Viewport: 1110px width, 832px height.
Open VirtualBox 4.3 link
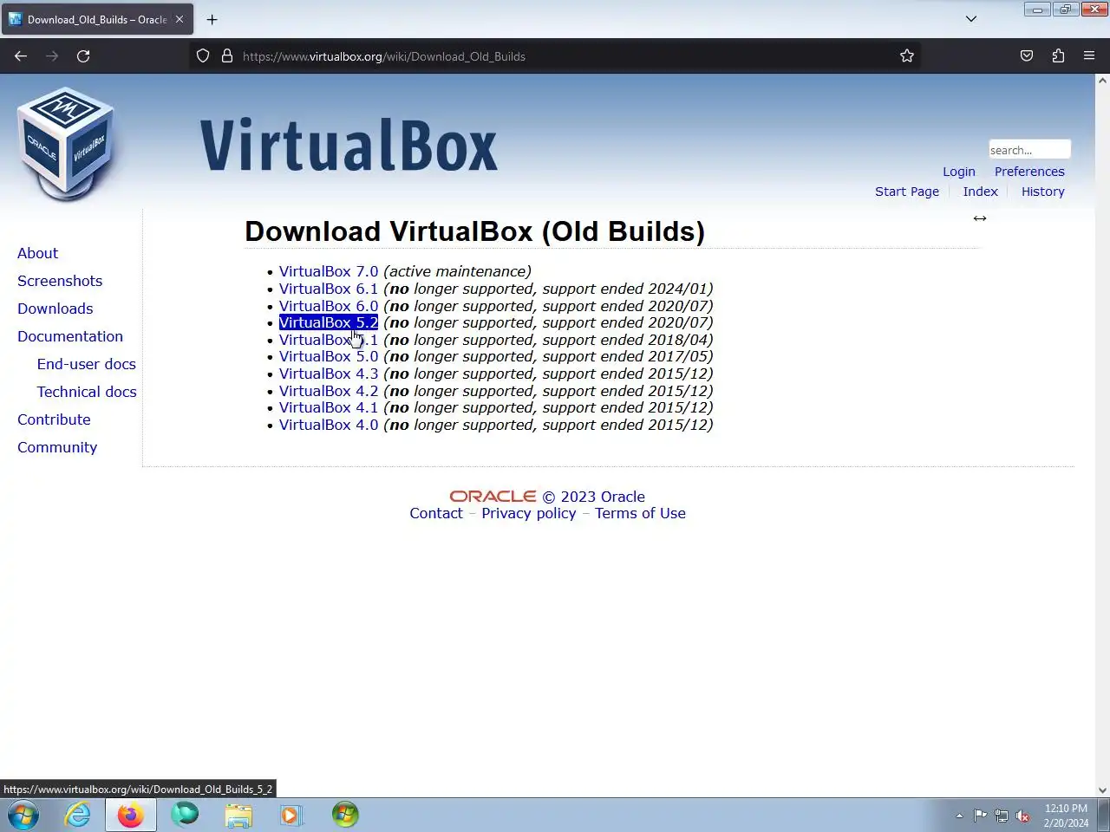pos(329,374)
